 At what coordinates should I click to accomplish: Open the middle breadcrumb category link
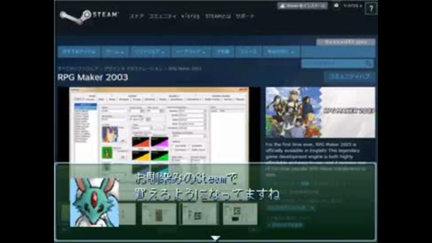[x=133, y=68]
